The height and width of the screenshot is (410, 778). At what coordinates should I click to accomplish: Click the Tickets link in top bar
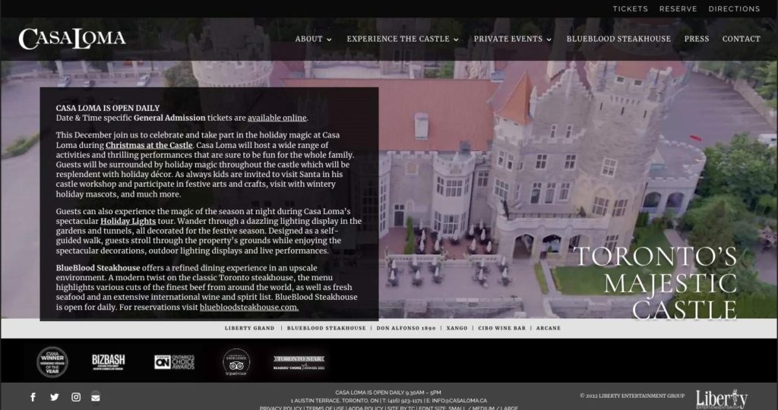630,9
